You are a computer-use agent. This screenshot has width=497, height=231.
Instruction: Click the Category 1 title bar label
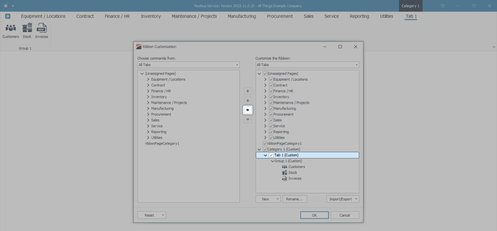[x=411, y=6]
